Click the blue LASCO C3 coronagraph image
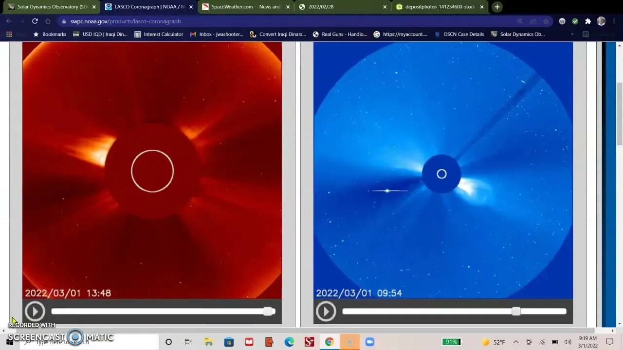The width and height of the screenshot is (623, 350). [443, 170]
